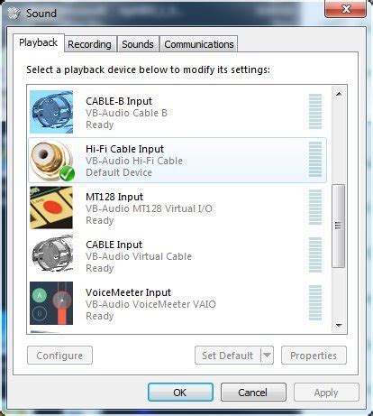Image resolution: width=373 pixels, height=416 pixels.
Task: Click the grayscale CABLE Input icon
Action: tap(51, 255)
